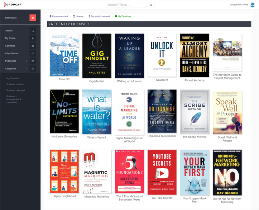This screenshot has height=210, width=259.
Task: Click the user avatar icon at top right
Action: point(253,5)
